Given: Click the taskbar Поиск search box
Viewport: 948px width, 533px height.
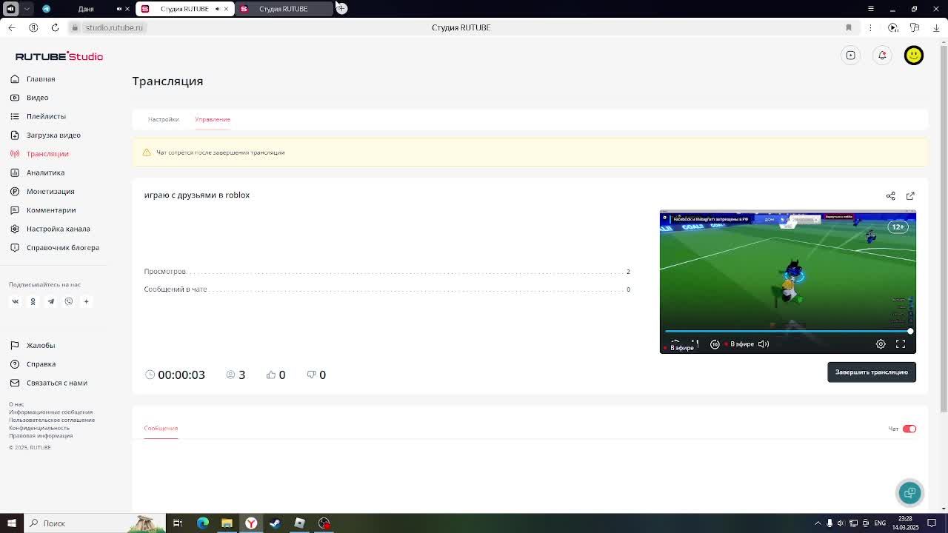Looking at the screenshot, I should click(x=95, y=523).
